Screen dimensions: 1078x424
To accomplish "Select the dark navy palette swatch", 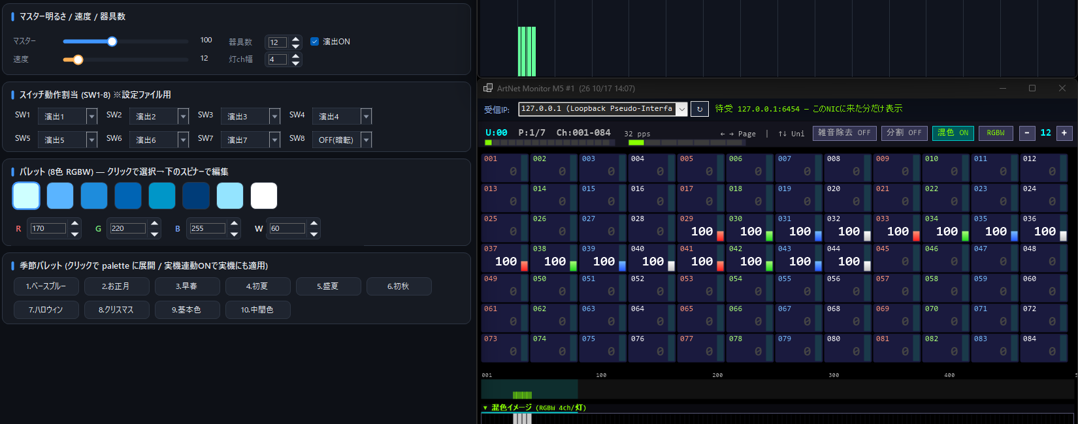I will tap(196, 196).
